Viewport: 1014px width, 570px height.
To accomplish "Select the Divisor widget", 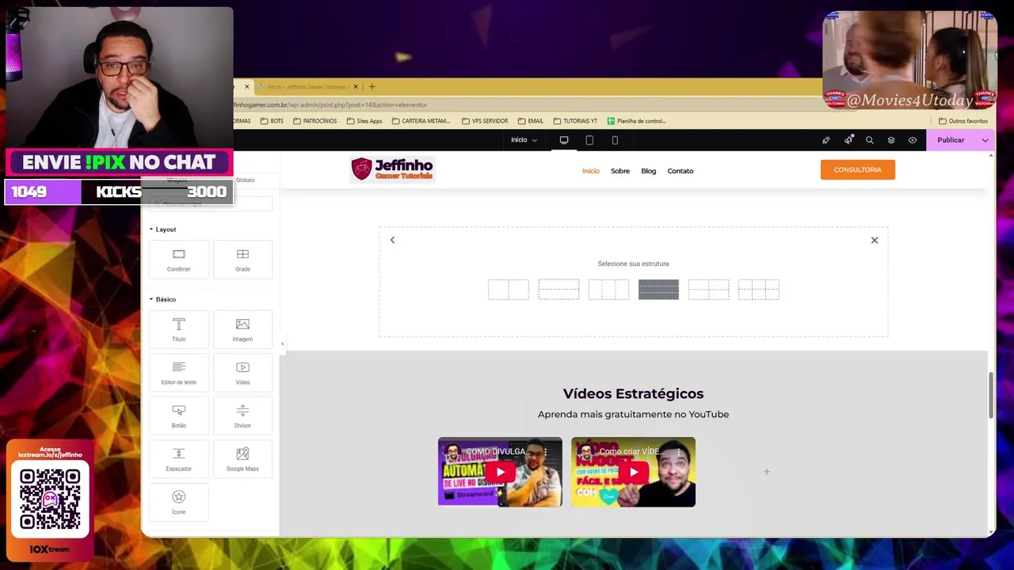I will [x=242, y=416].
